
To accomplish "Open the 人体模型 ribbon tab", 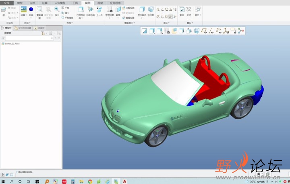I will point(60,3).
